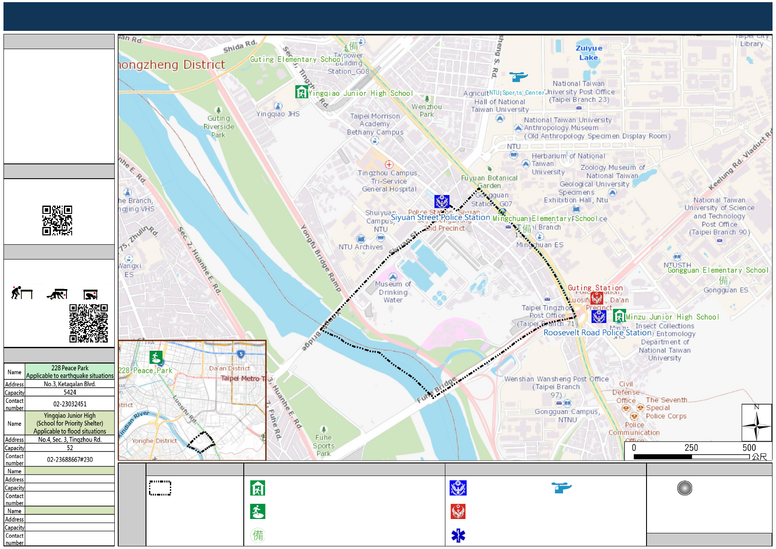Click the Siyuan Street Police Station text label
The image size is (776, 549).
click(x=441, y=217)
